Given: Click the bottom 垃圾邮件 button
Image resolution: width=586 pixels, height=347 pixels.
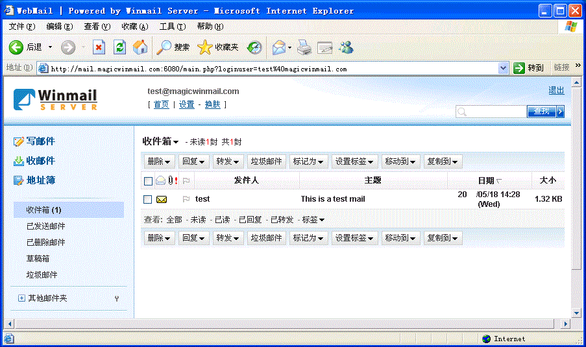Looking at the screenshot, I should tap(266, 238).
